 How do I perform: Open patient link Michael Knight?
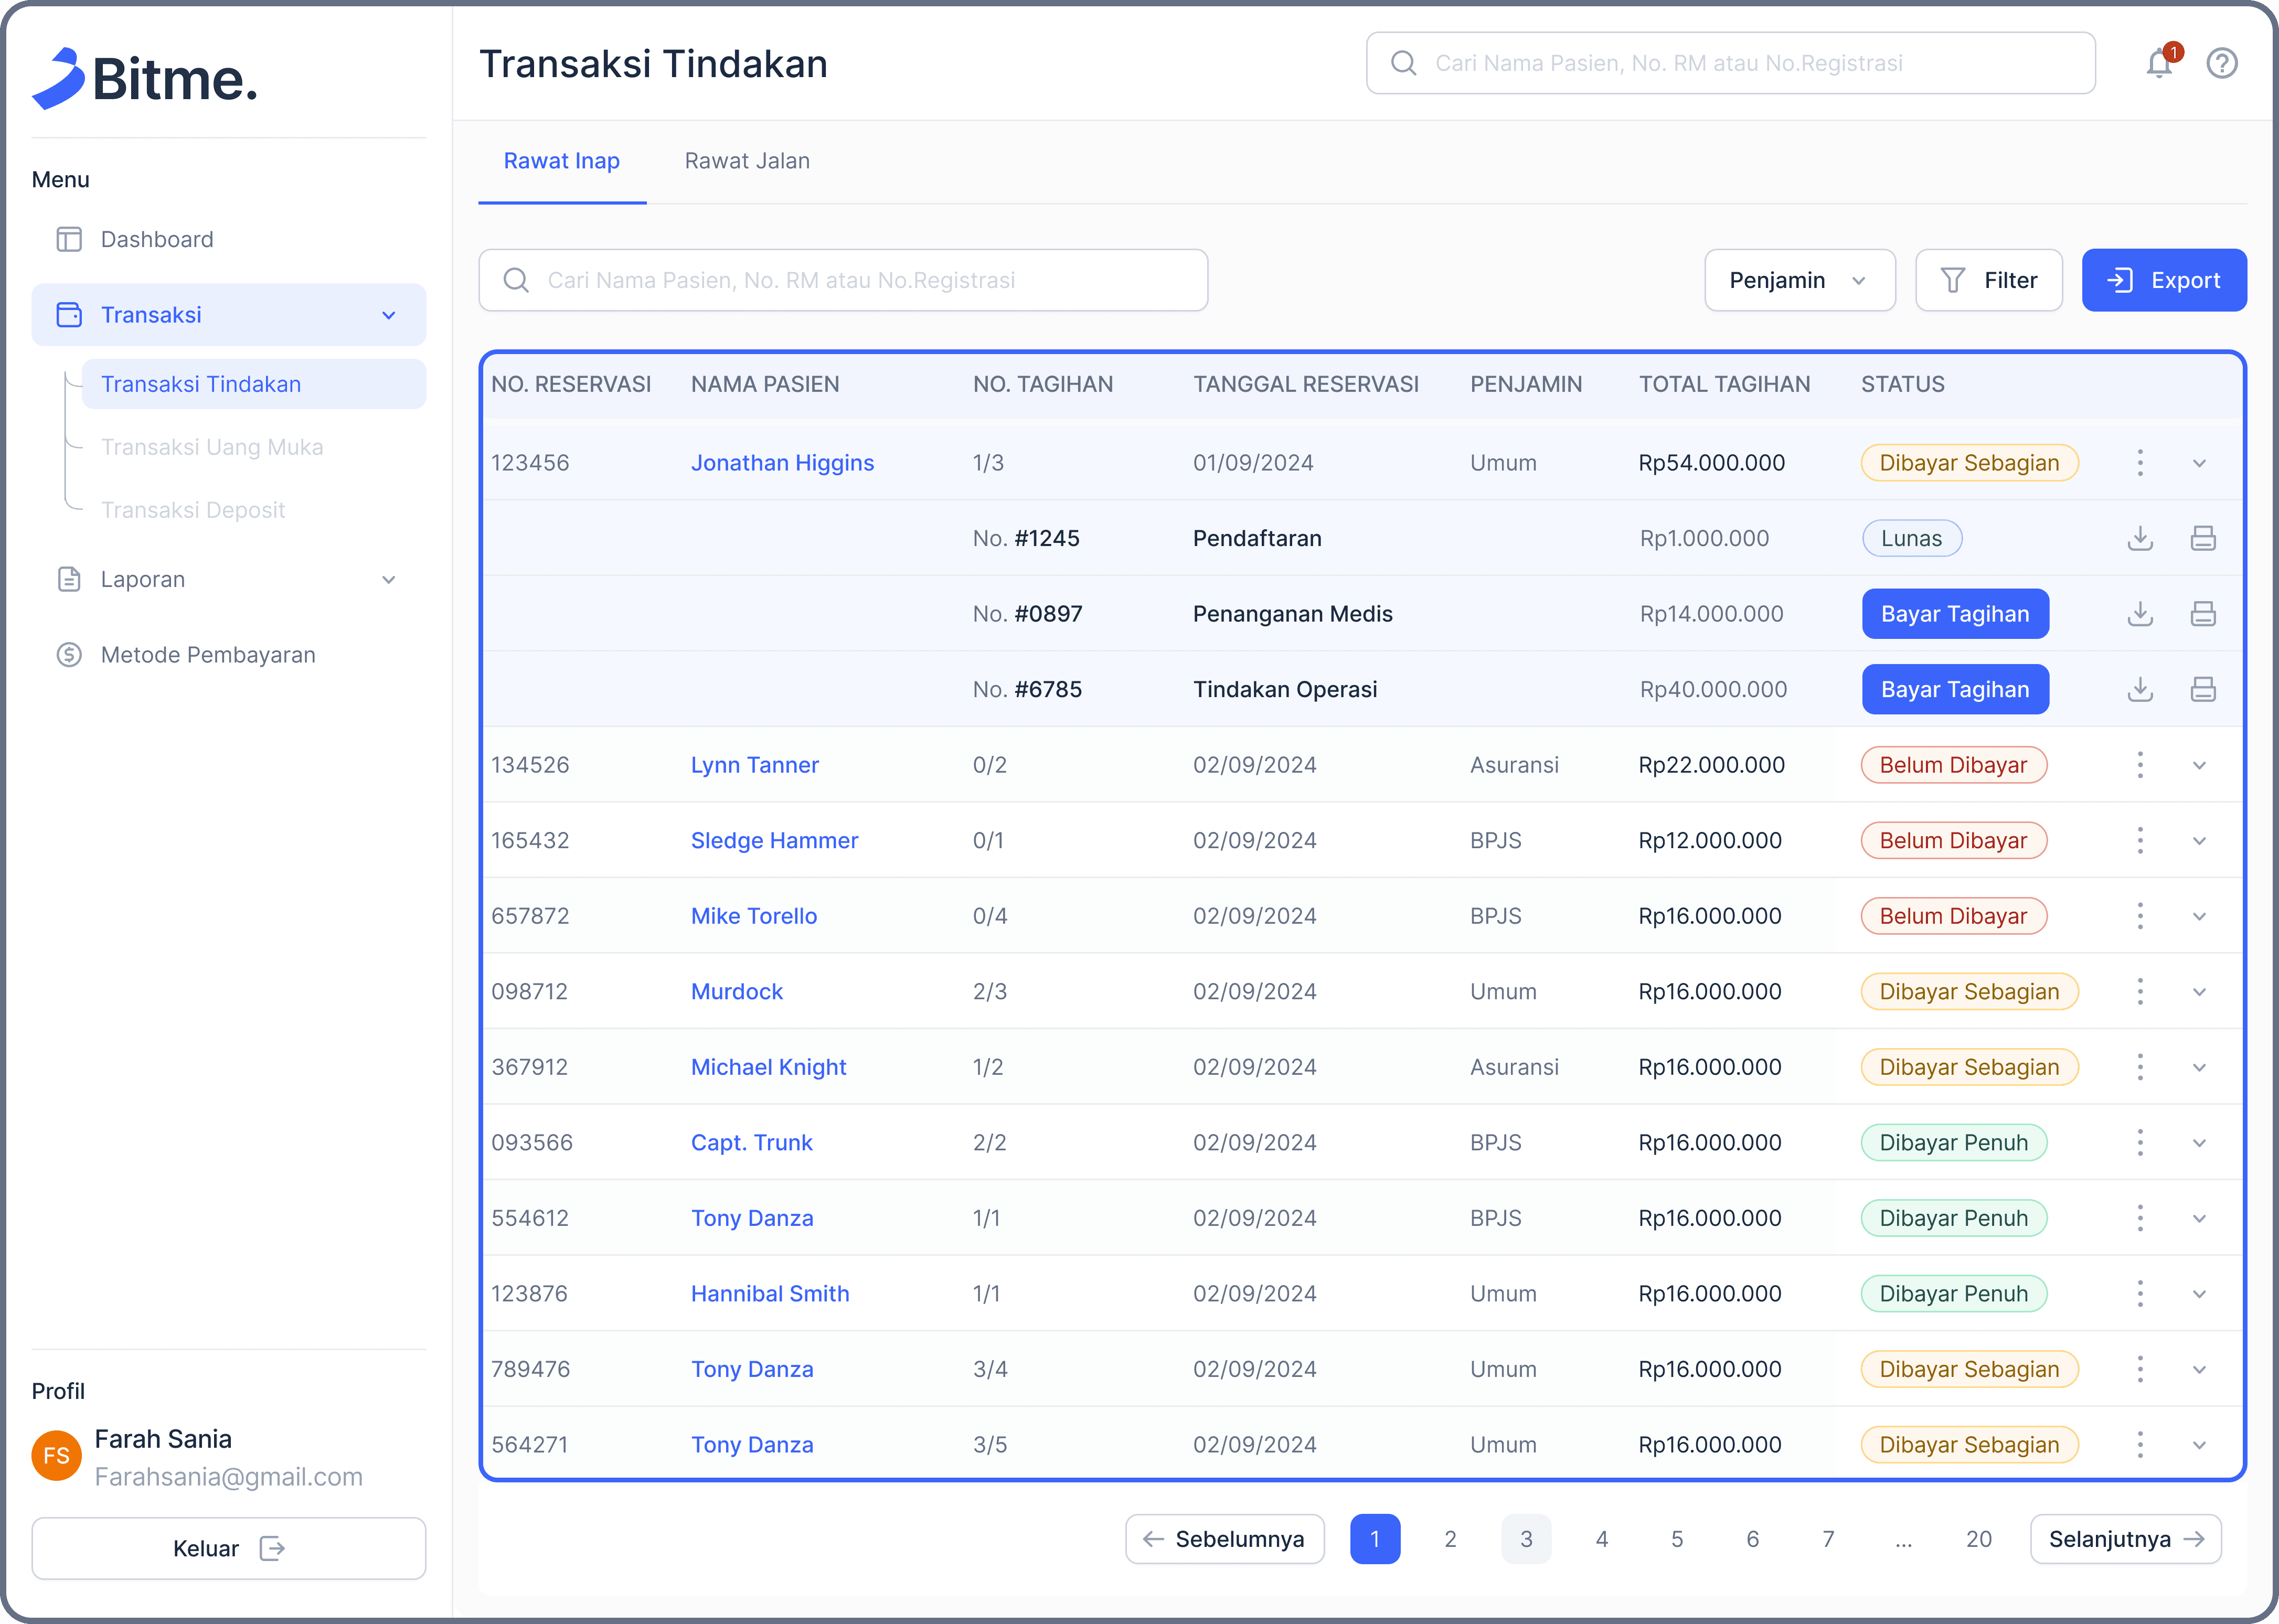pyautogui.click(x=768, y=1067)
